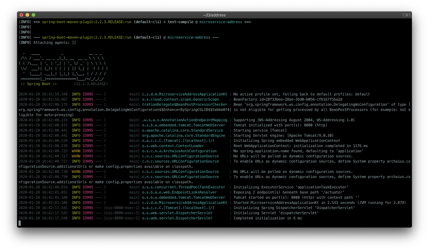Image resolution: width=429 pixels, height=250 pixels.
Task: Click 'Tomcat initialized with port(s): 8080 (http)' message
Action: (x=280, y=125)
